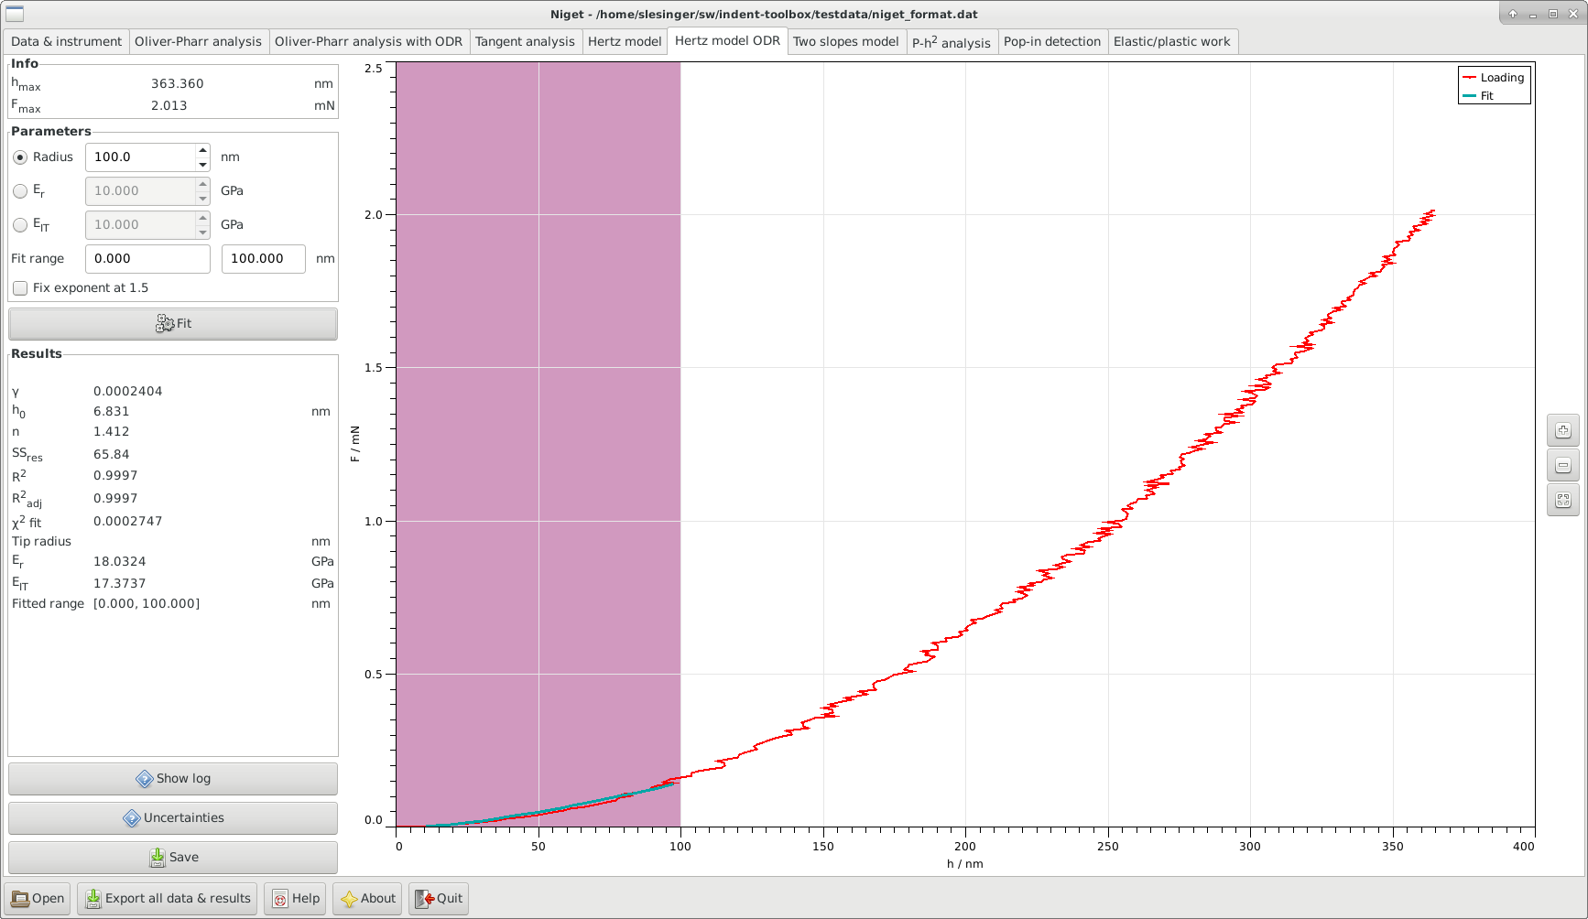
Task: Run the Fit button
Action: 173,324
